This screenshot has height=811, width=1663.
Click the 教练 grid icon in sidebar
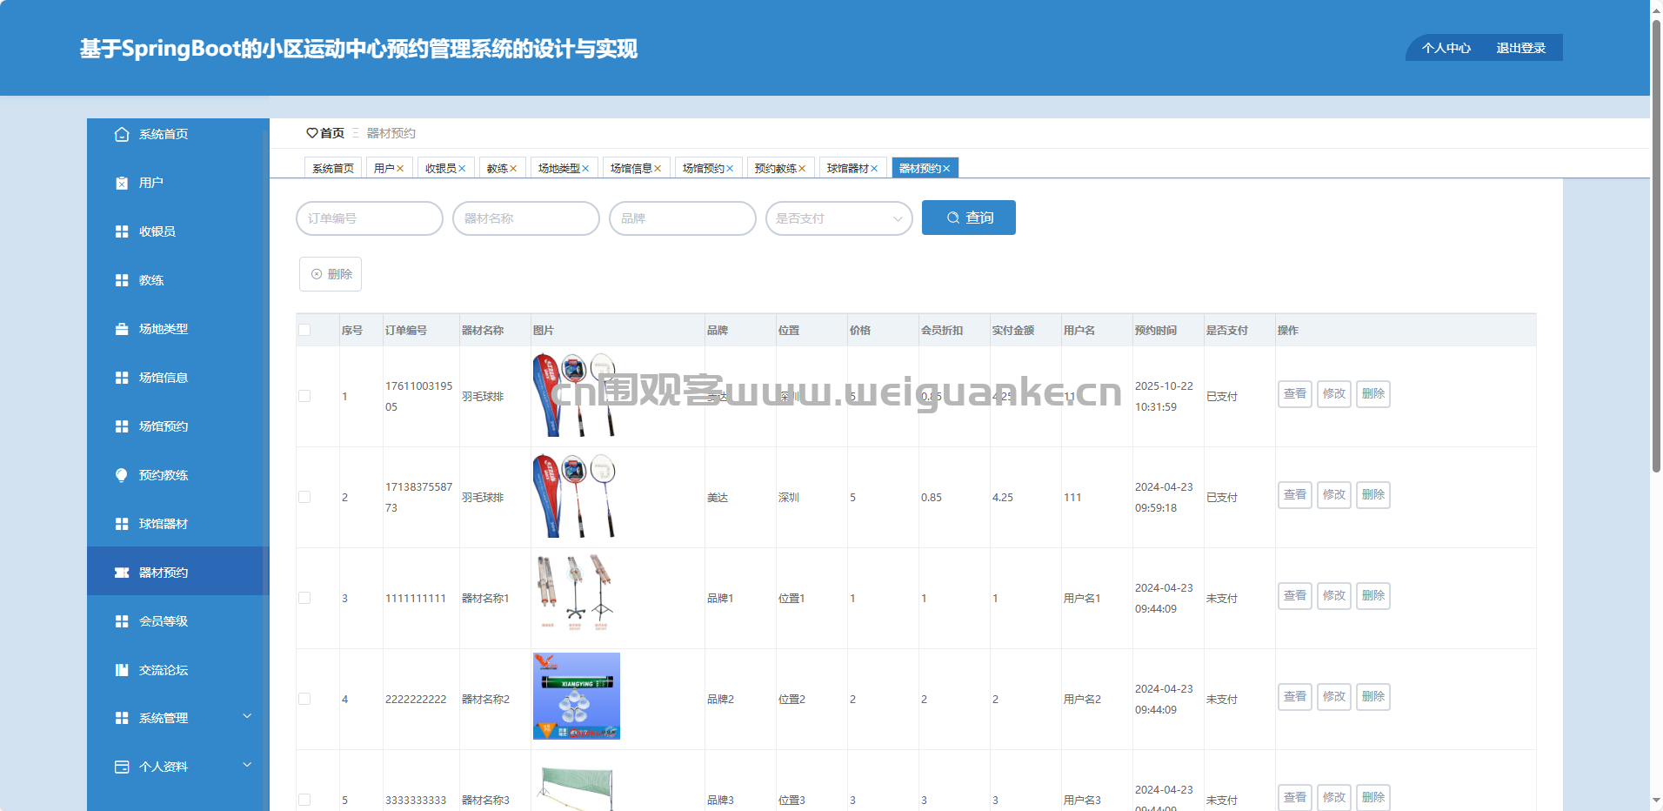click(122, 280)
